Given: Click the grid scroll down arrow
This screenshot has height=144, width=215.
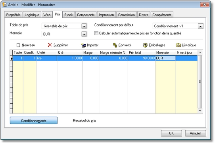Looking at the screenshot, I should tap(200, 111).
